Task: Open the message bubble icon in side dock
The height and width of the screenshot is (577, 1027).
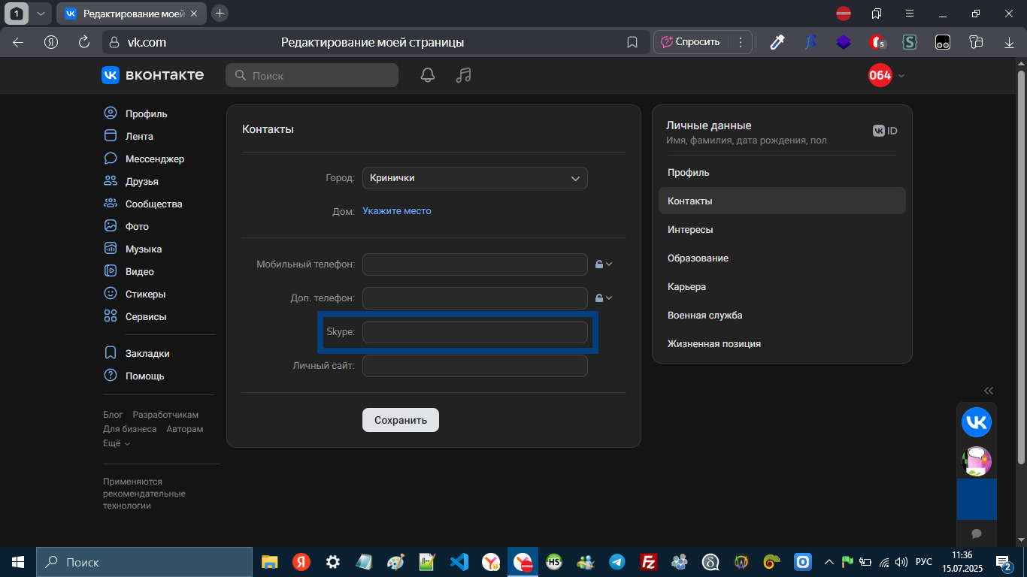Action: click(x=977, y=533)
